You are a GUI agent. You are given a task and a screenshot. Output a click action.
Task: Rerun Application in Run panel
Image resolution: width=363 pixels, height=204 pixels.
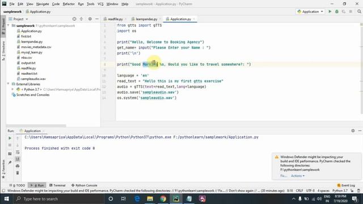coord(10,138)
